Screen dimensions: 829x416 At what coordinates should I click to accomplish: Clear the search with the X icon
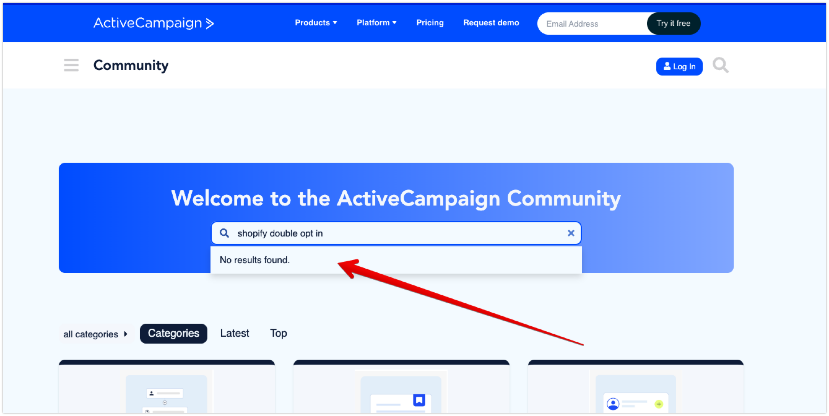571,233
